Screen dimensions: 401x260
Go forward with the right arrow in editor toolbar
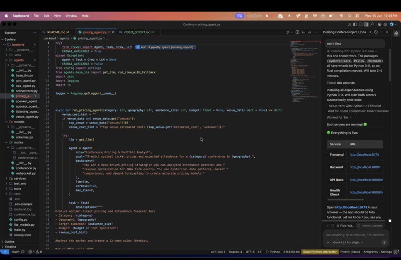(309, 32)
